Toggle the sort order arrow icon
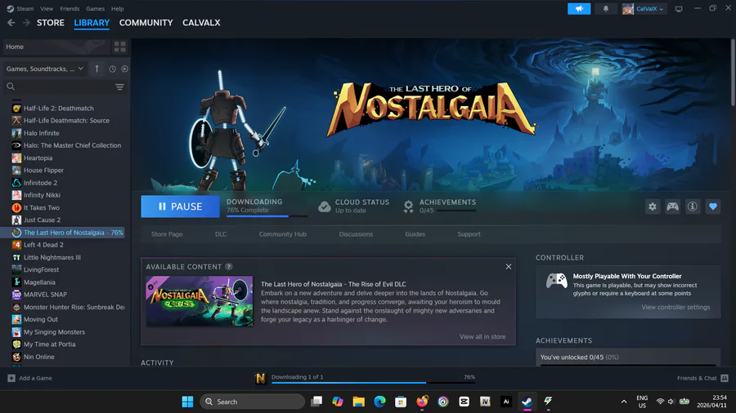The width and height of the screenshot is (736, 413). [96, 69]
